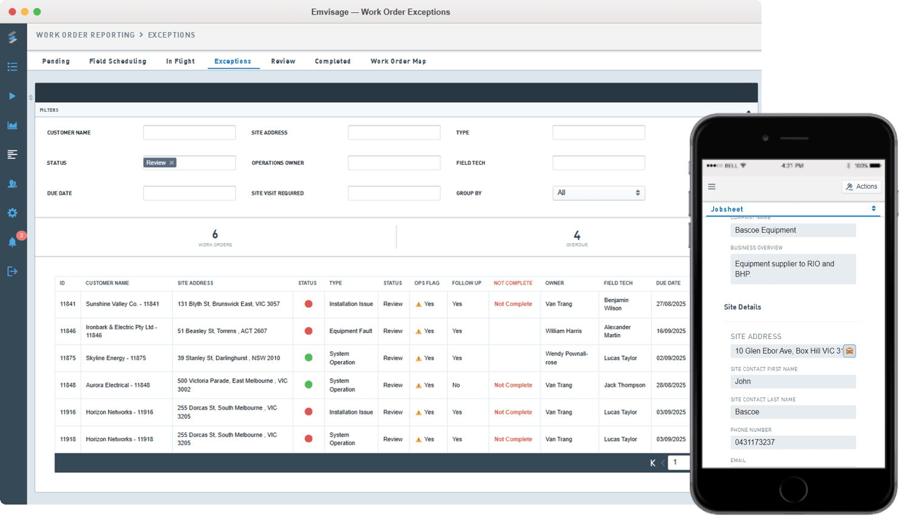The height and width of the screenshot is (527, 909).
Task: Click warning flag icon for order 11848
Action: coord(418,386)
